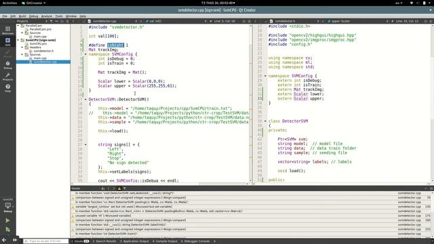This screenshot has height=244, width=434.
Task: Open the Tools menu
Action: (59, 16)
